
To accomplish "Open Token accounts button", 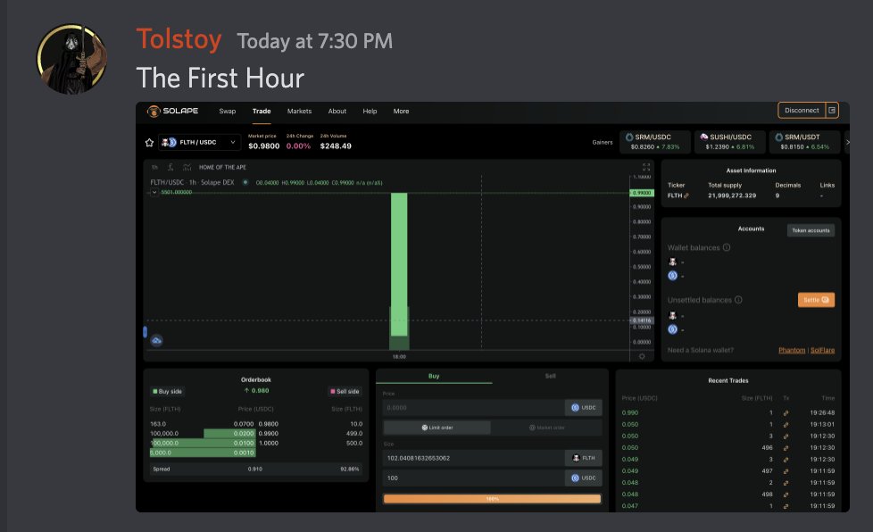I will coord(811,230).
